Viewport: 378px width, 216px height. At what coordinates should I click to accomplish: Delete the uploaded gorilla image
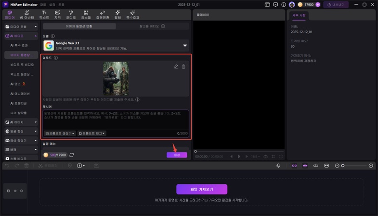pos(183,67)
